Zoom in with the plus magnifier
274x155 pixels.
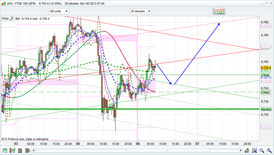[269, 151]
